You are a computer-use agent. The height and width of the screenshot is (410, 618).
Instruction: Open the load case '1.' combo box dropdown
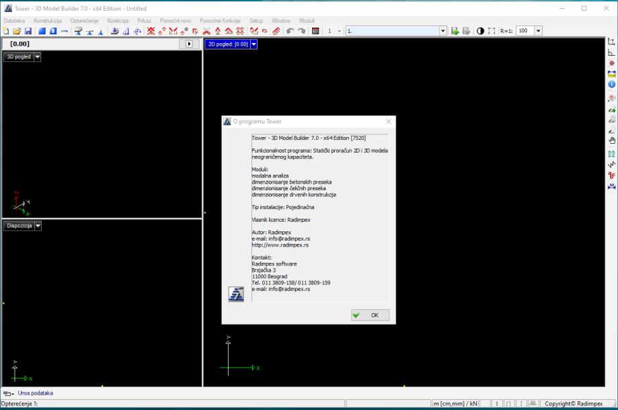pyautogui.click(x=443, y=31)
